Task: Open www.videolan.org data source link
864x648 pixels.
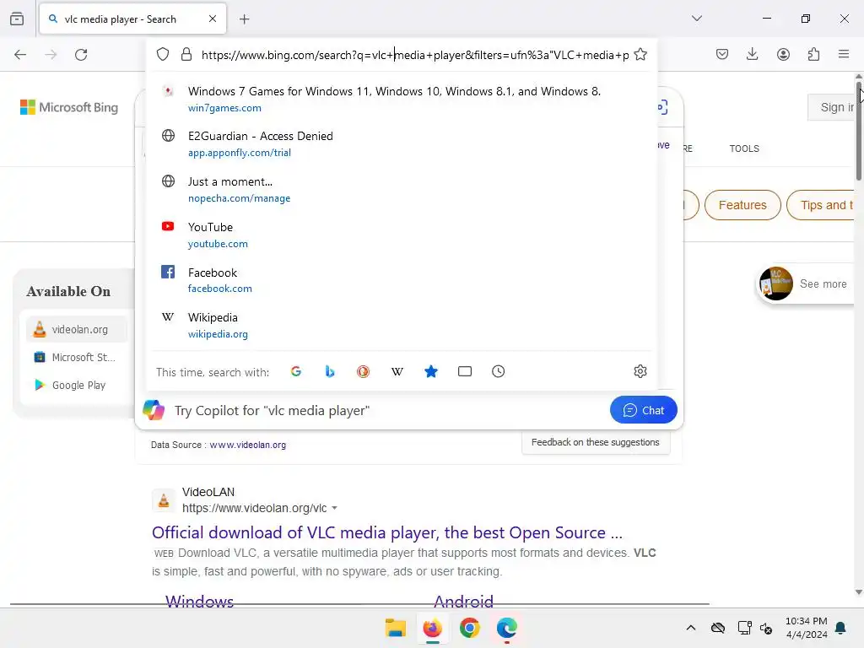Action: [x=247, y=445]
